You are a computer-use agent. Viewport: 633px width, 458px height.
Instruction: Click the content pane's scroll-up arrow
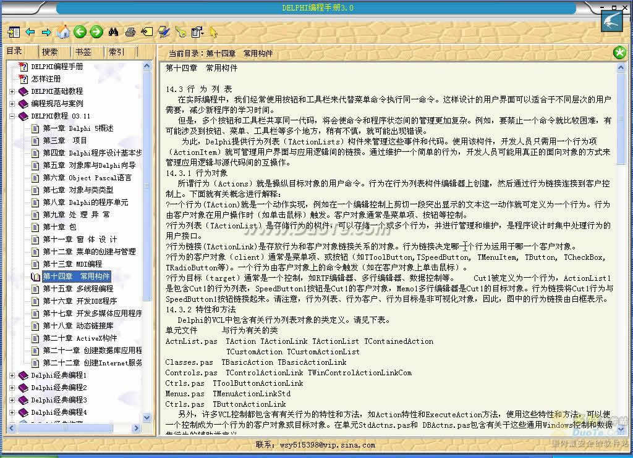tap(621, 68)
